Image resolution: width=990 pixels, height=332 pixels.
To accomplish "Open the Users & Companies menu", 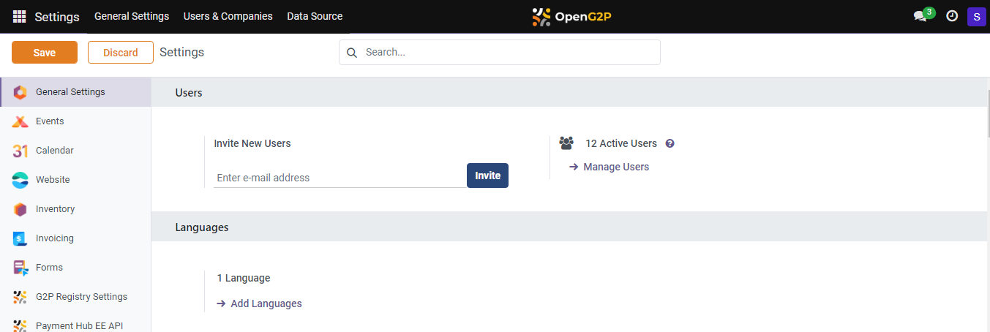I will (228, 16).
